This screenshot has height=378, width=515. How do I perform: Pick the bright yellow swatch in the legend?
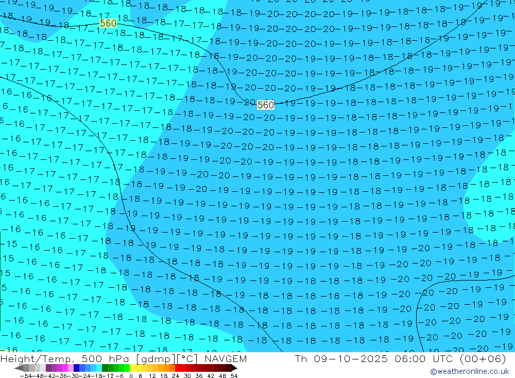[x=133, y=368]
